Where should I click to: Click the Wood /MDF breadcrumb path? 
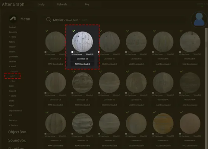pos(72,20)
